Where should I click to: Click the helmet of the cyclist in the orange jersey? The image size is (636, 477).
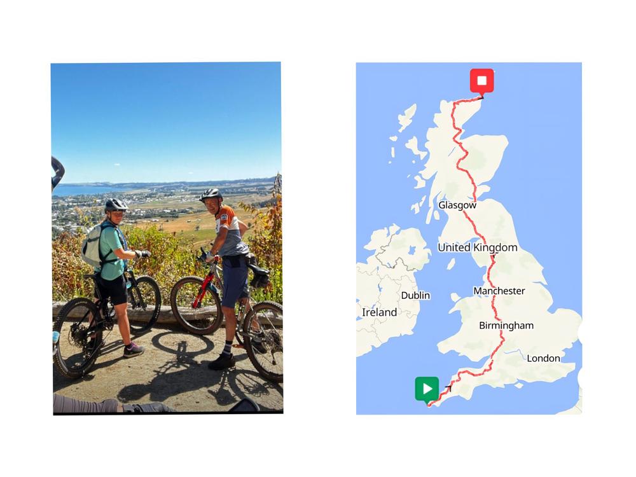(211, 195)
